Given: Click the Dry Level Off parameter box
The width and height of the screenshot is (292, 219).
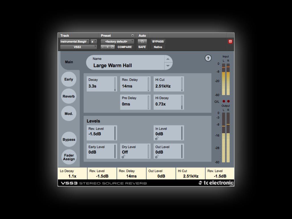Looking at the screenshot, I should pos(135,151).
